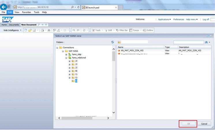Close the New Document tab

click(46, 25)
